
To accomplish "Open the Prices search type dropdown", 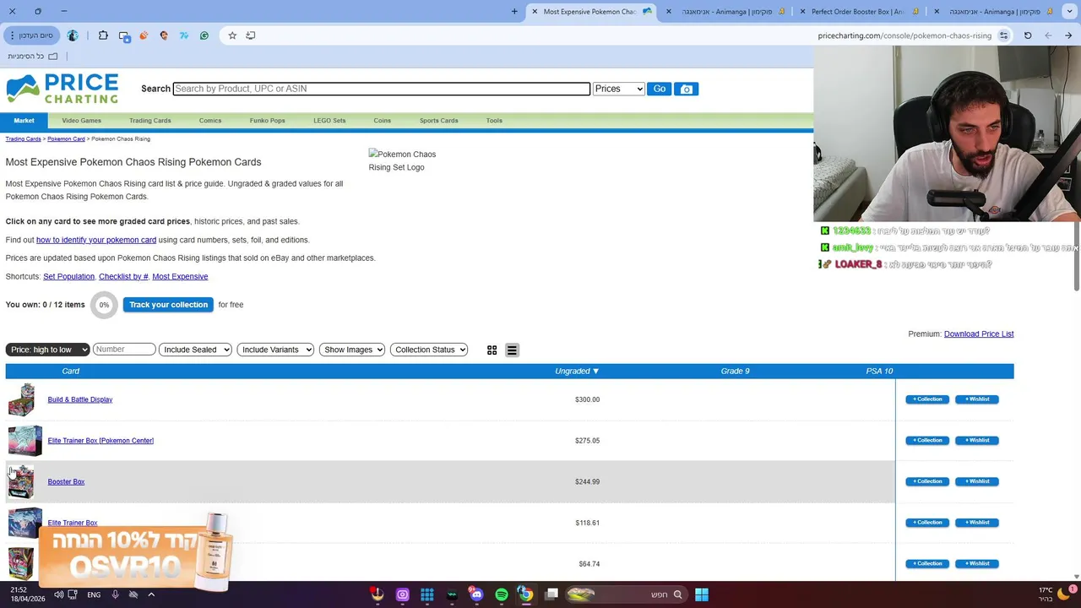I will [619, 89].
